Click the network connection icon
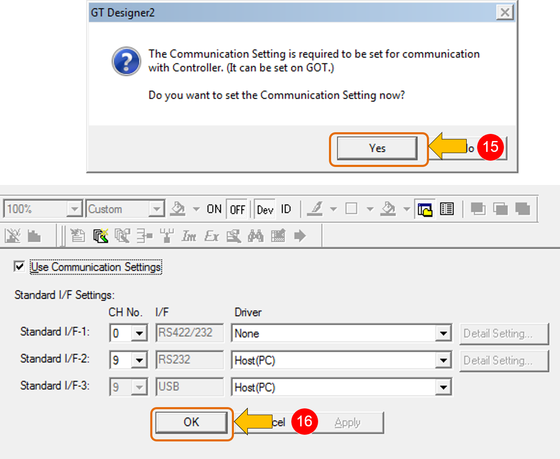This screenshot has height=459, width=560. pyautogui.click(x=167, y=236)
